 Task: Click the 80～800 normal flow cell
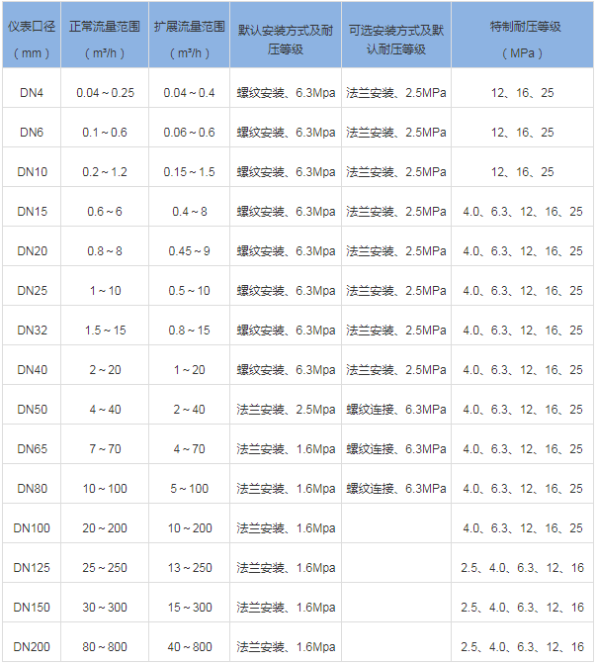pyautogui.click(x=105, y=647)
